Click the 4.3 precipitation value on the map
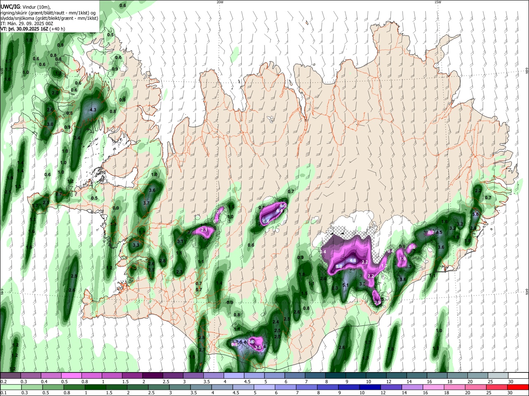The height and width of the screenshot is (396, 529). (93, 110)
